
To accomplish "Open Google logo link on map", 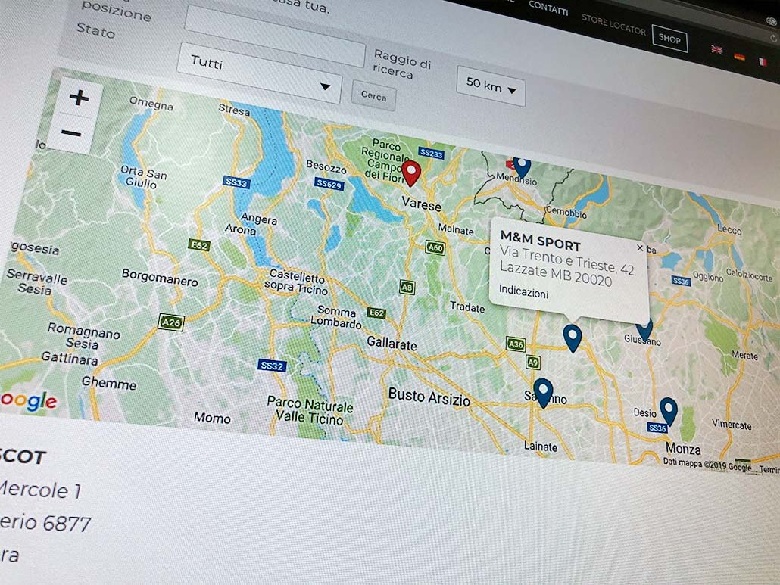I will [28, 400].
